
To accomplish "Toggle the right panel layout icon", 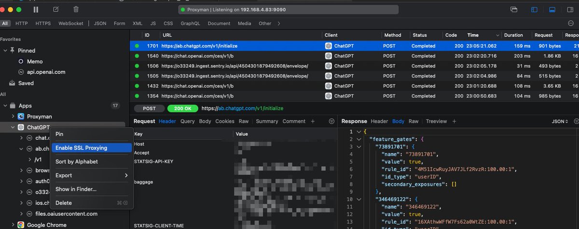I will pyautogui.click(x=570, y=9).
